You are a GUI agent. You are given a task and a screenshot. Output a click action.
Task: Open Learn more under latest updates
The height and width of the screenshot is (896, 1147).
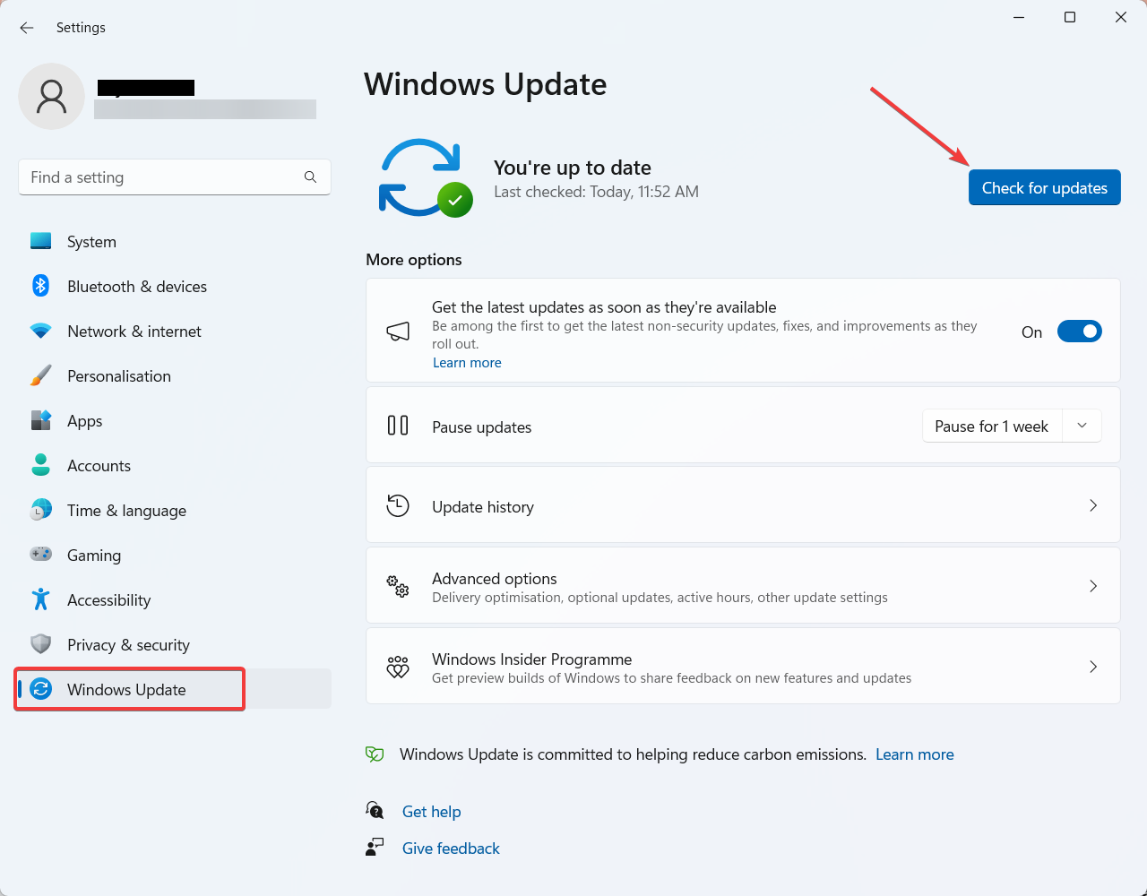(467, 363)
